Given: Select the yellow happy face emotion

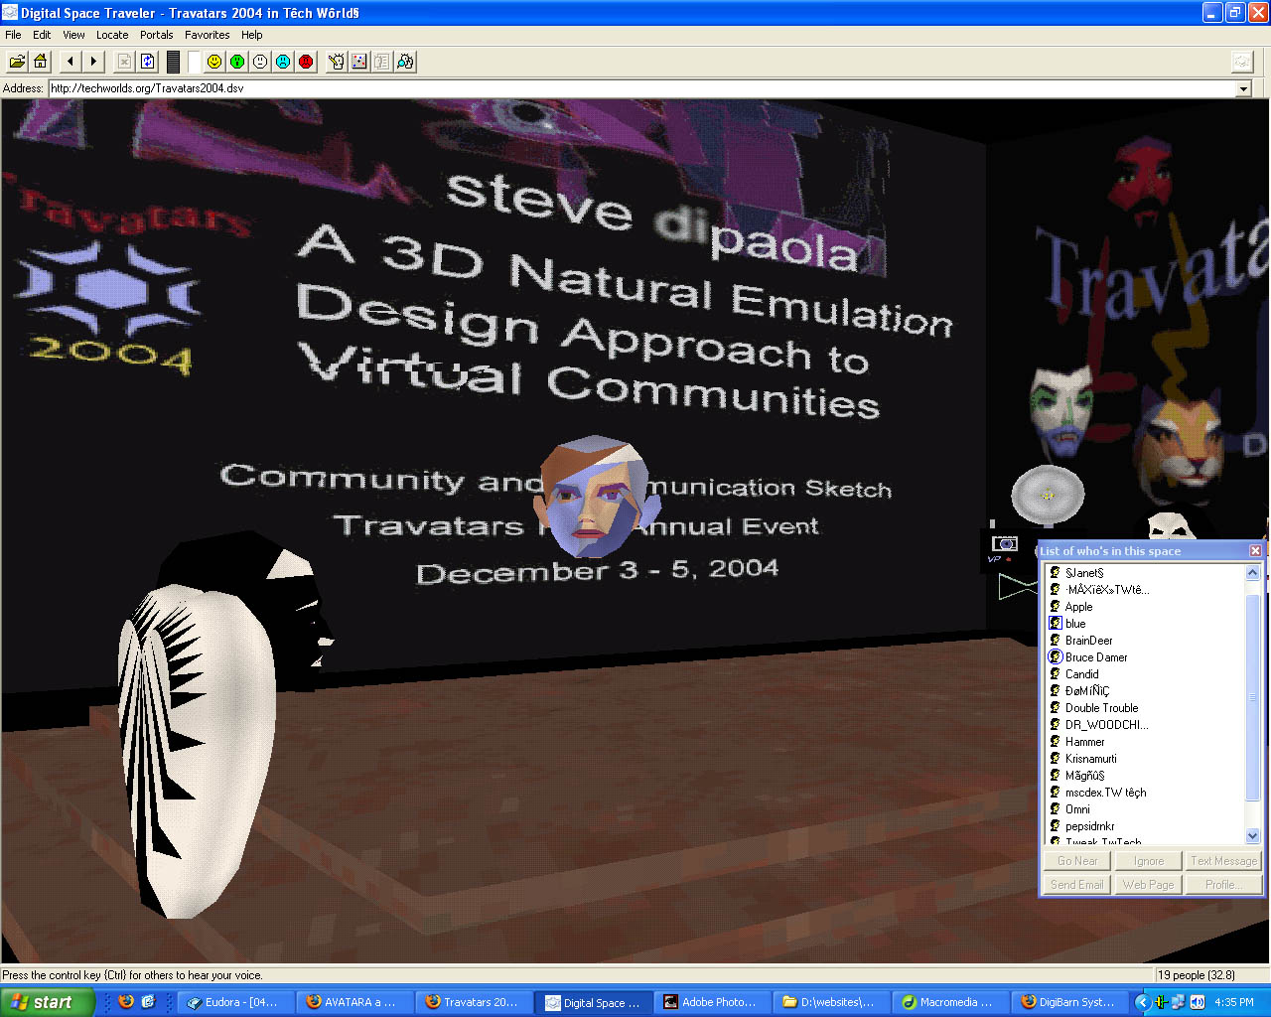Looking at the screenshot, I should [214, 62].
